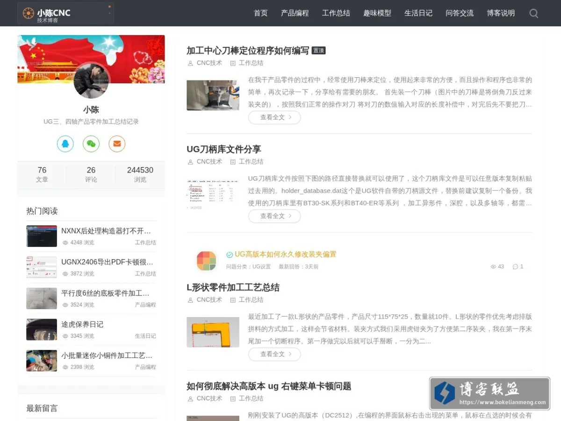Click the verified check icon beside UG高版本 question
Viewport: 561px width, 421px height.
pyautogui.click(x=230, y=254)
